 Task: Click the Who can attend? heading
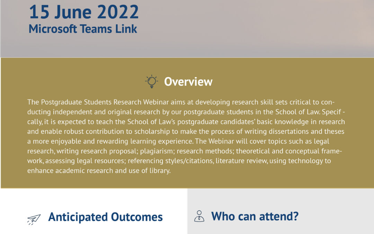pos(255,216)
